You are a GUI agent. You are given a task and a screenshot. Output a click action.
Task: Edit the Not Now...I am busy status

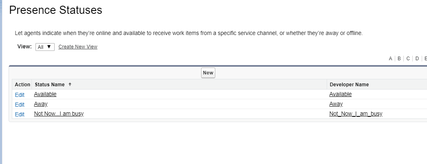click(x=20, y=114)
